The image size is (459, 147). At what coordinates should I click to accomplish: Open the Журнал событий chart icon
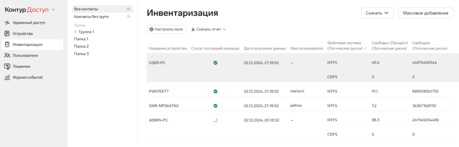[7, 77]
